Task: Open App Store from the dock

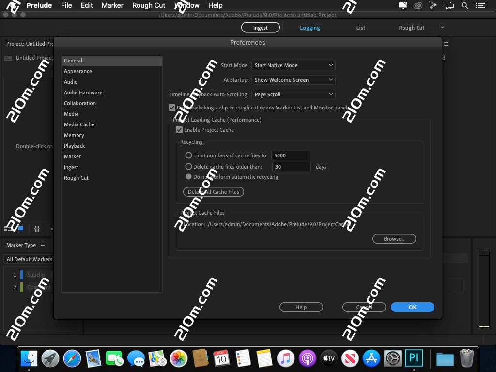Action: (372, 358)
